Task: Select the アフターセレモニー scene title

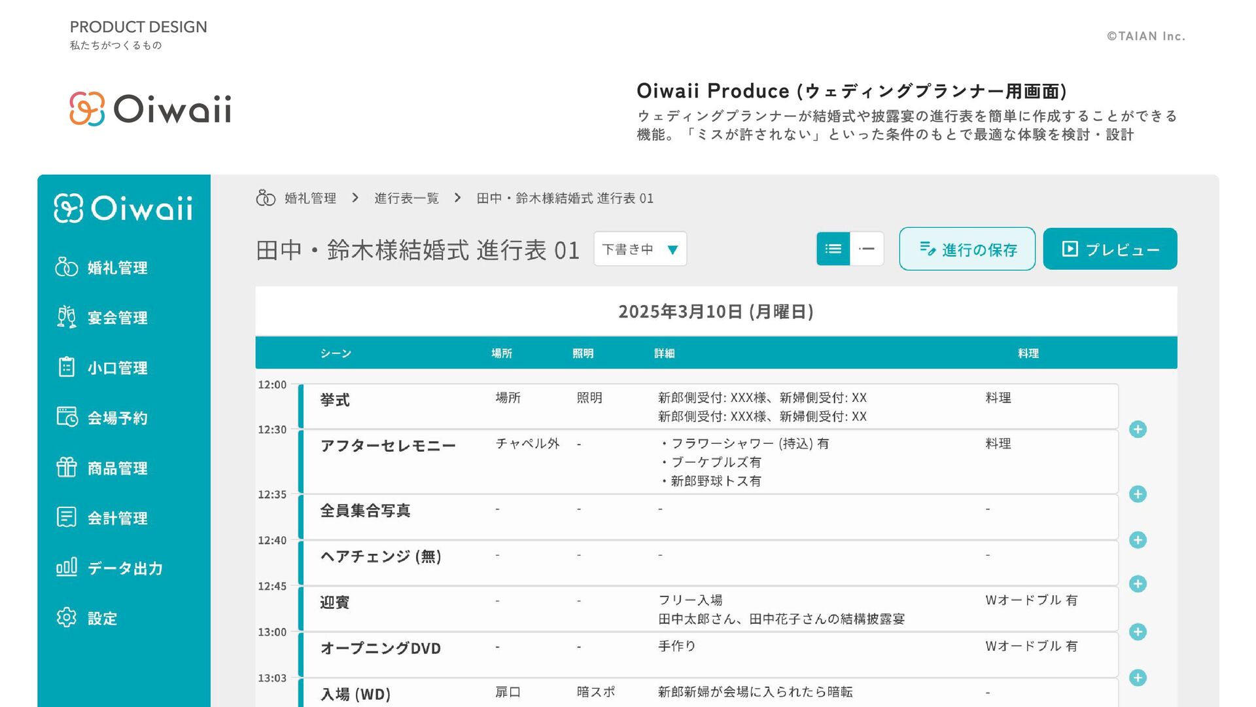Action: pyautogui.click(x=388, y=446)
